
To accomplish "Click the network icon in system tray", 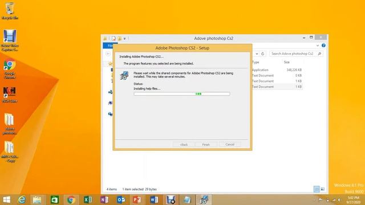I will (334, 200).
